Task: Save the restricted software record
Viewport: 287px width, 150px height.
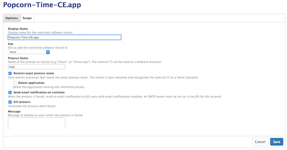Action: point(277,142)
